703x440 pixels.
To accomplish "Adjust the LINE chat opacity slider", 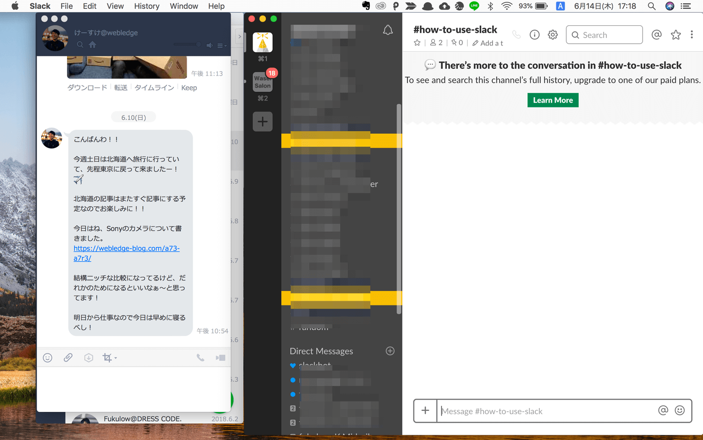I will click(x=187, y=45).
